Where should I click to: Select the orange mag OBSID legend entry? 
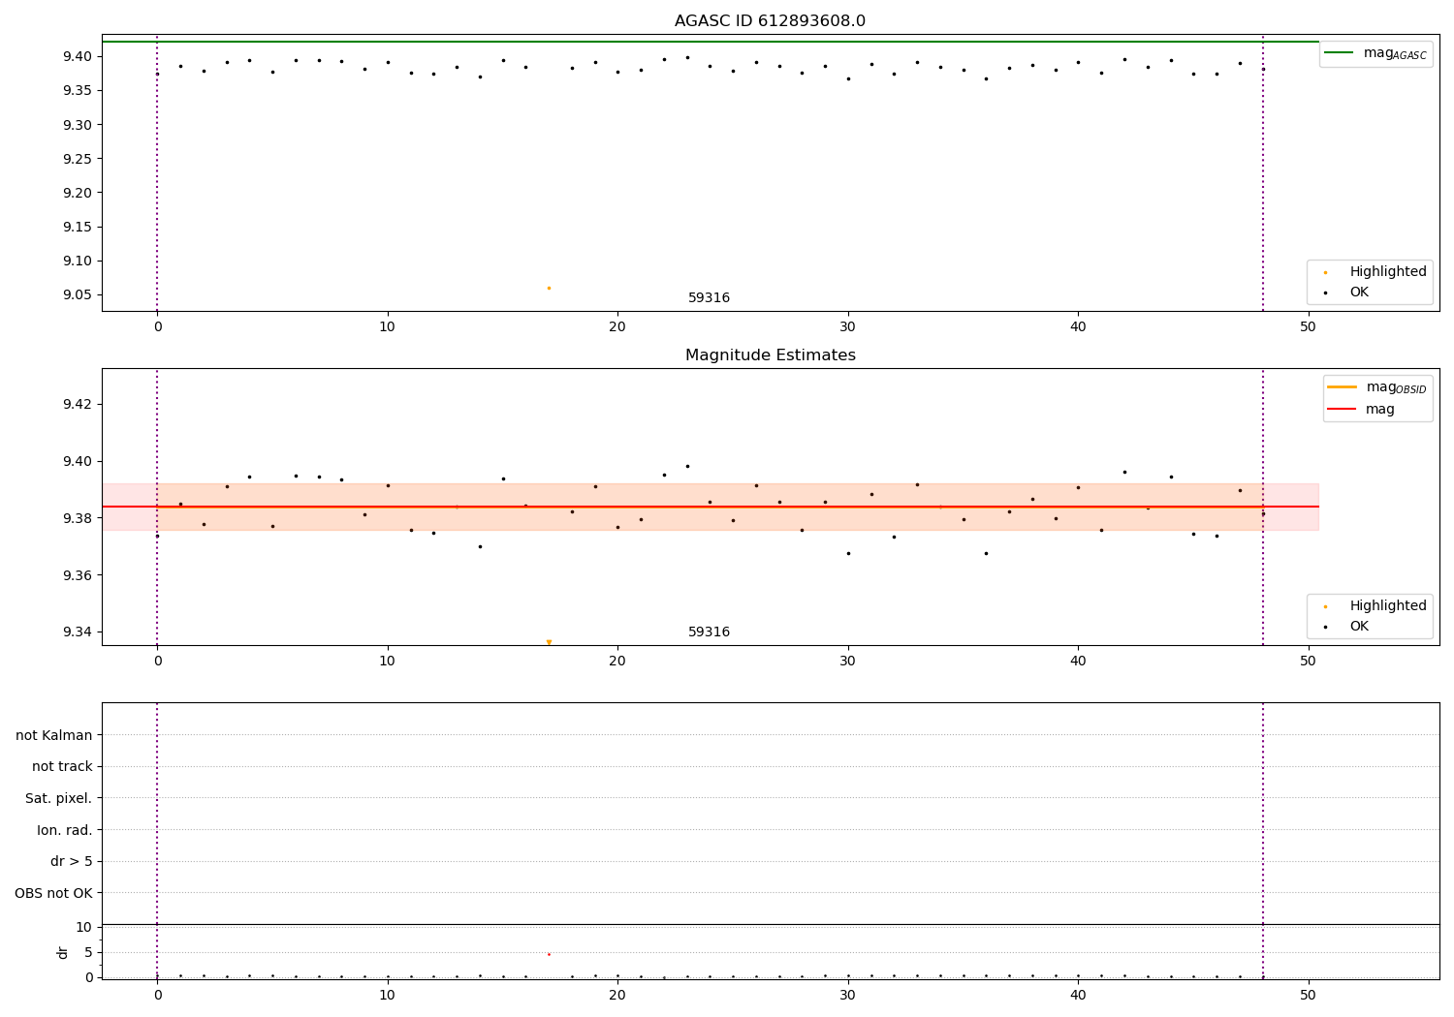(1376, 387)
